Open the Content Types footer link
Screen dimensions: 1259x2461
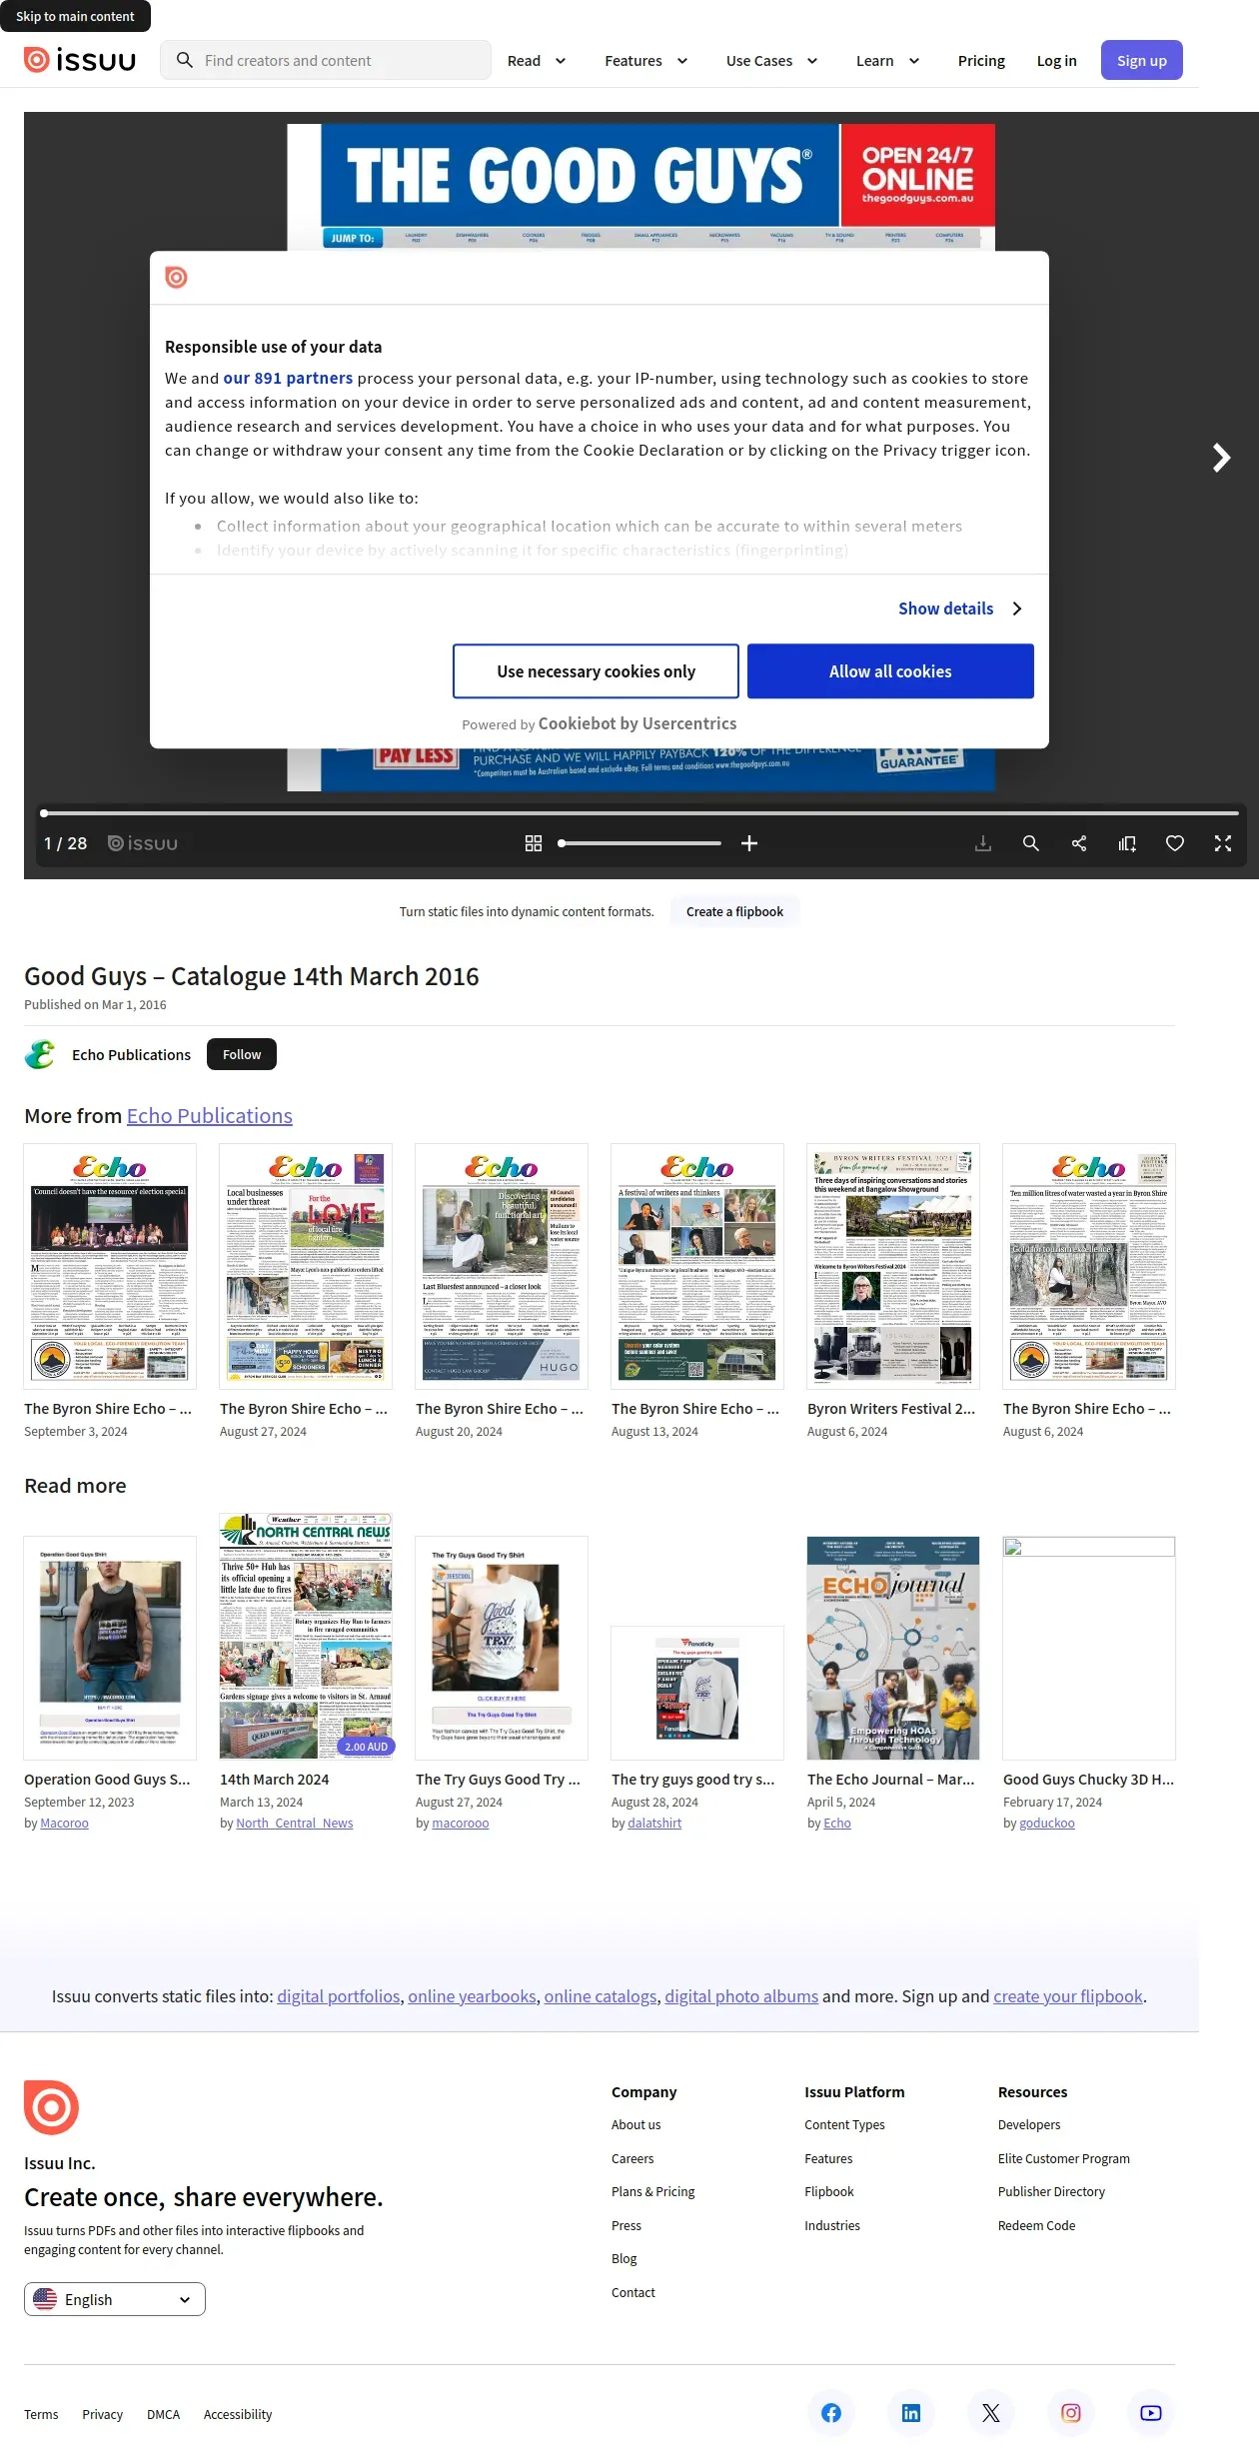click(844, 2124)
